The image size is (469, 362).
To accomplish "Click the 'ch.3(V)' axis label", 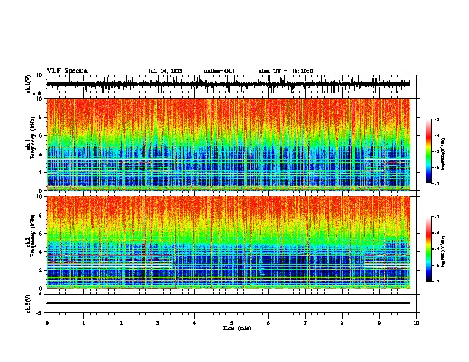I will pyautogui.click(x=28, y=304).
